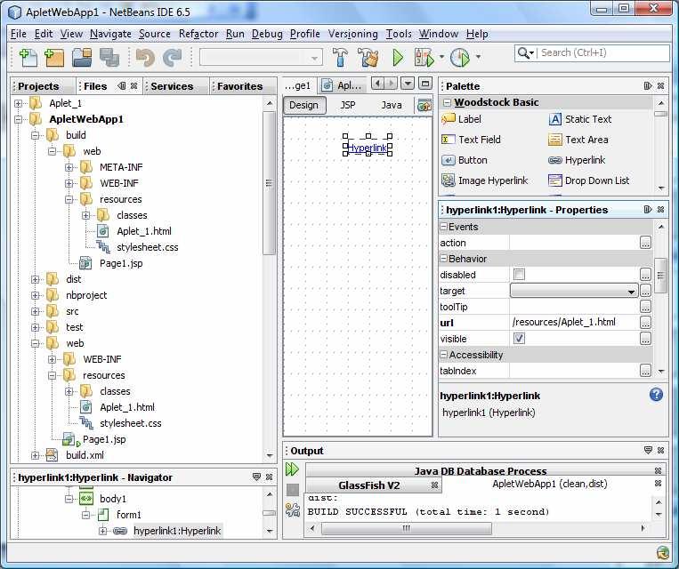Click the Files tree vertical scrollbar thumb
The height and width of the screenshot is (569, 679).
[x=269, y=183]
